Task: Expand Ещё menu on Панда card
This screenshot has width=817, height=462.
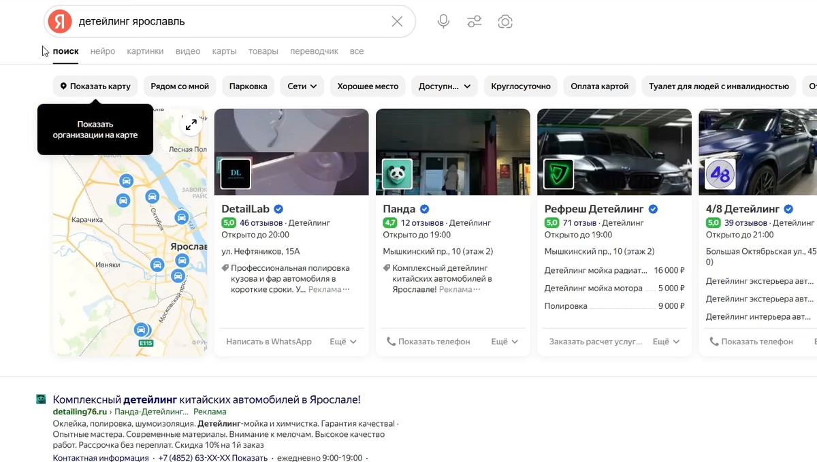Action: coord(504,342)
